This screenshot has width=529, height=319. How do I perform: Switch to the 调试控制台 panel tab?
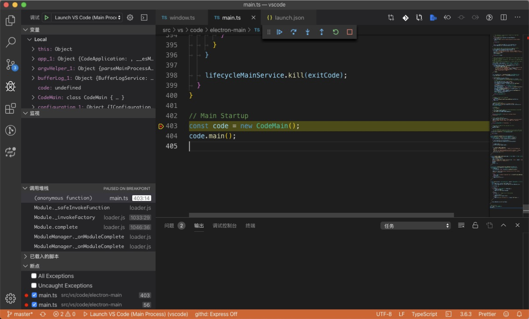click(x=224, y=226)
